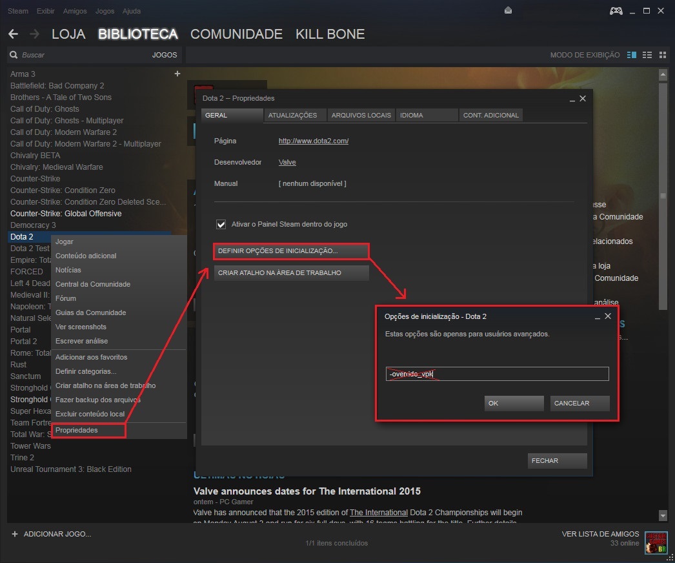
Task: Open The International news link
Action: click(378, 513)
